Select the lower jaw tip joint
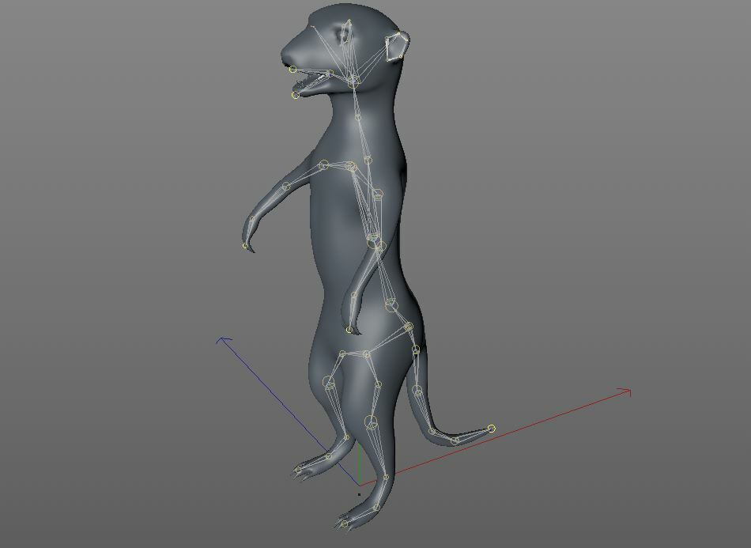The width and height of the screenshot is (751, 548). tap(296, 96)
